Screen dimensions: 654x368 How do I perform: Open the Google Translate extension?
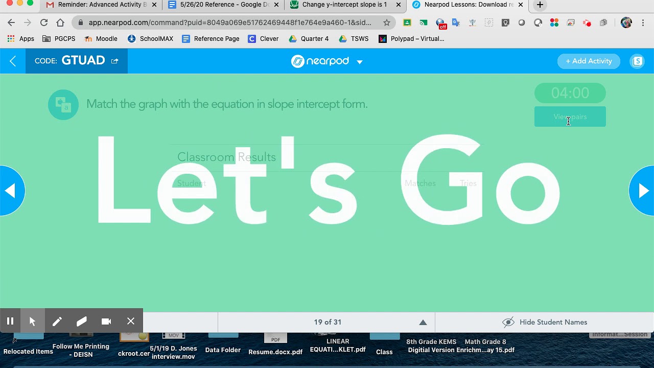[456, 22]
